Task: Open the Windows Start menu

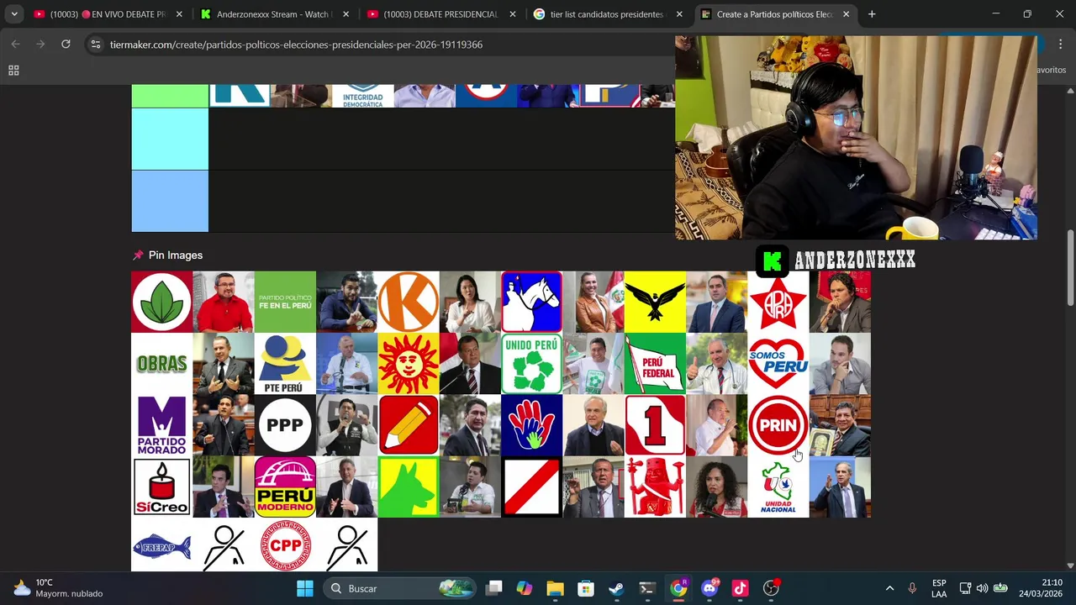Action: click(305, 588)
